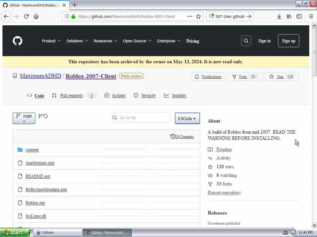Fork the repository
This screenshot has width=317, height=237.
point(245,77)
